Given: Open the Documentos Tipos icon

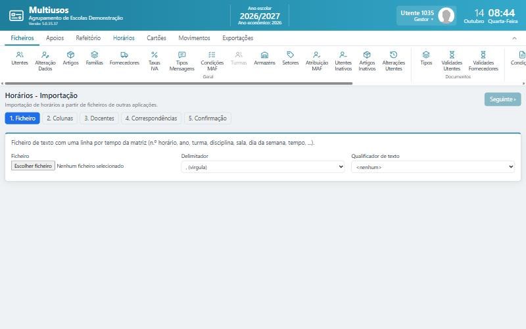Looking at the screenshot, I should point(426,59).
